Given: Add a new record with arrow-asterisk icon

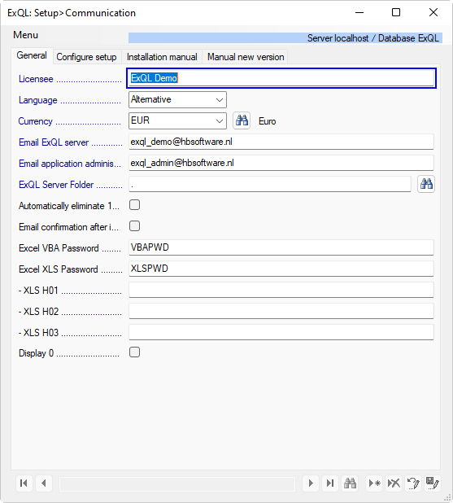Looking at the screenshot, I should click(374, 483).
